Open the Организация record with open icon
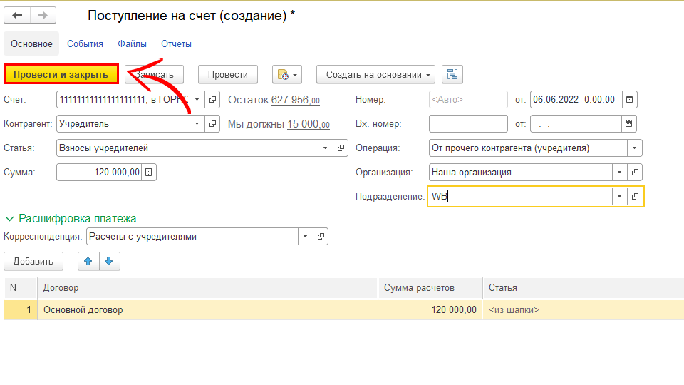684x385 pixels. pos(636,173)
